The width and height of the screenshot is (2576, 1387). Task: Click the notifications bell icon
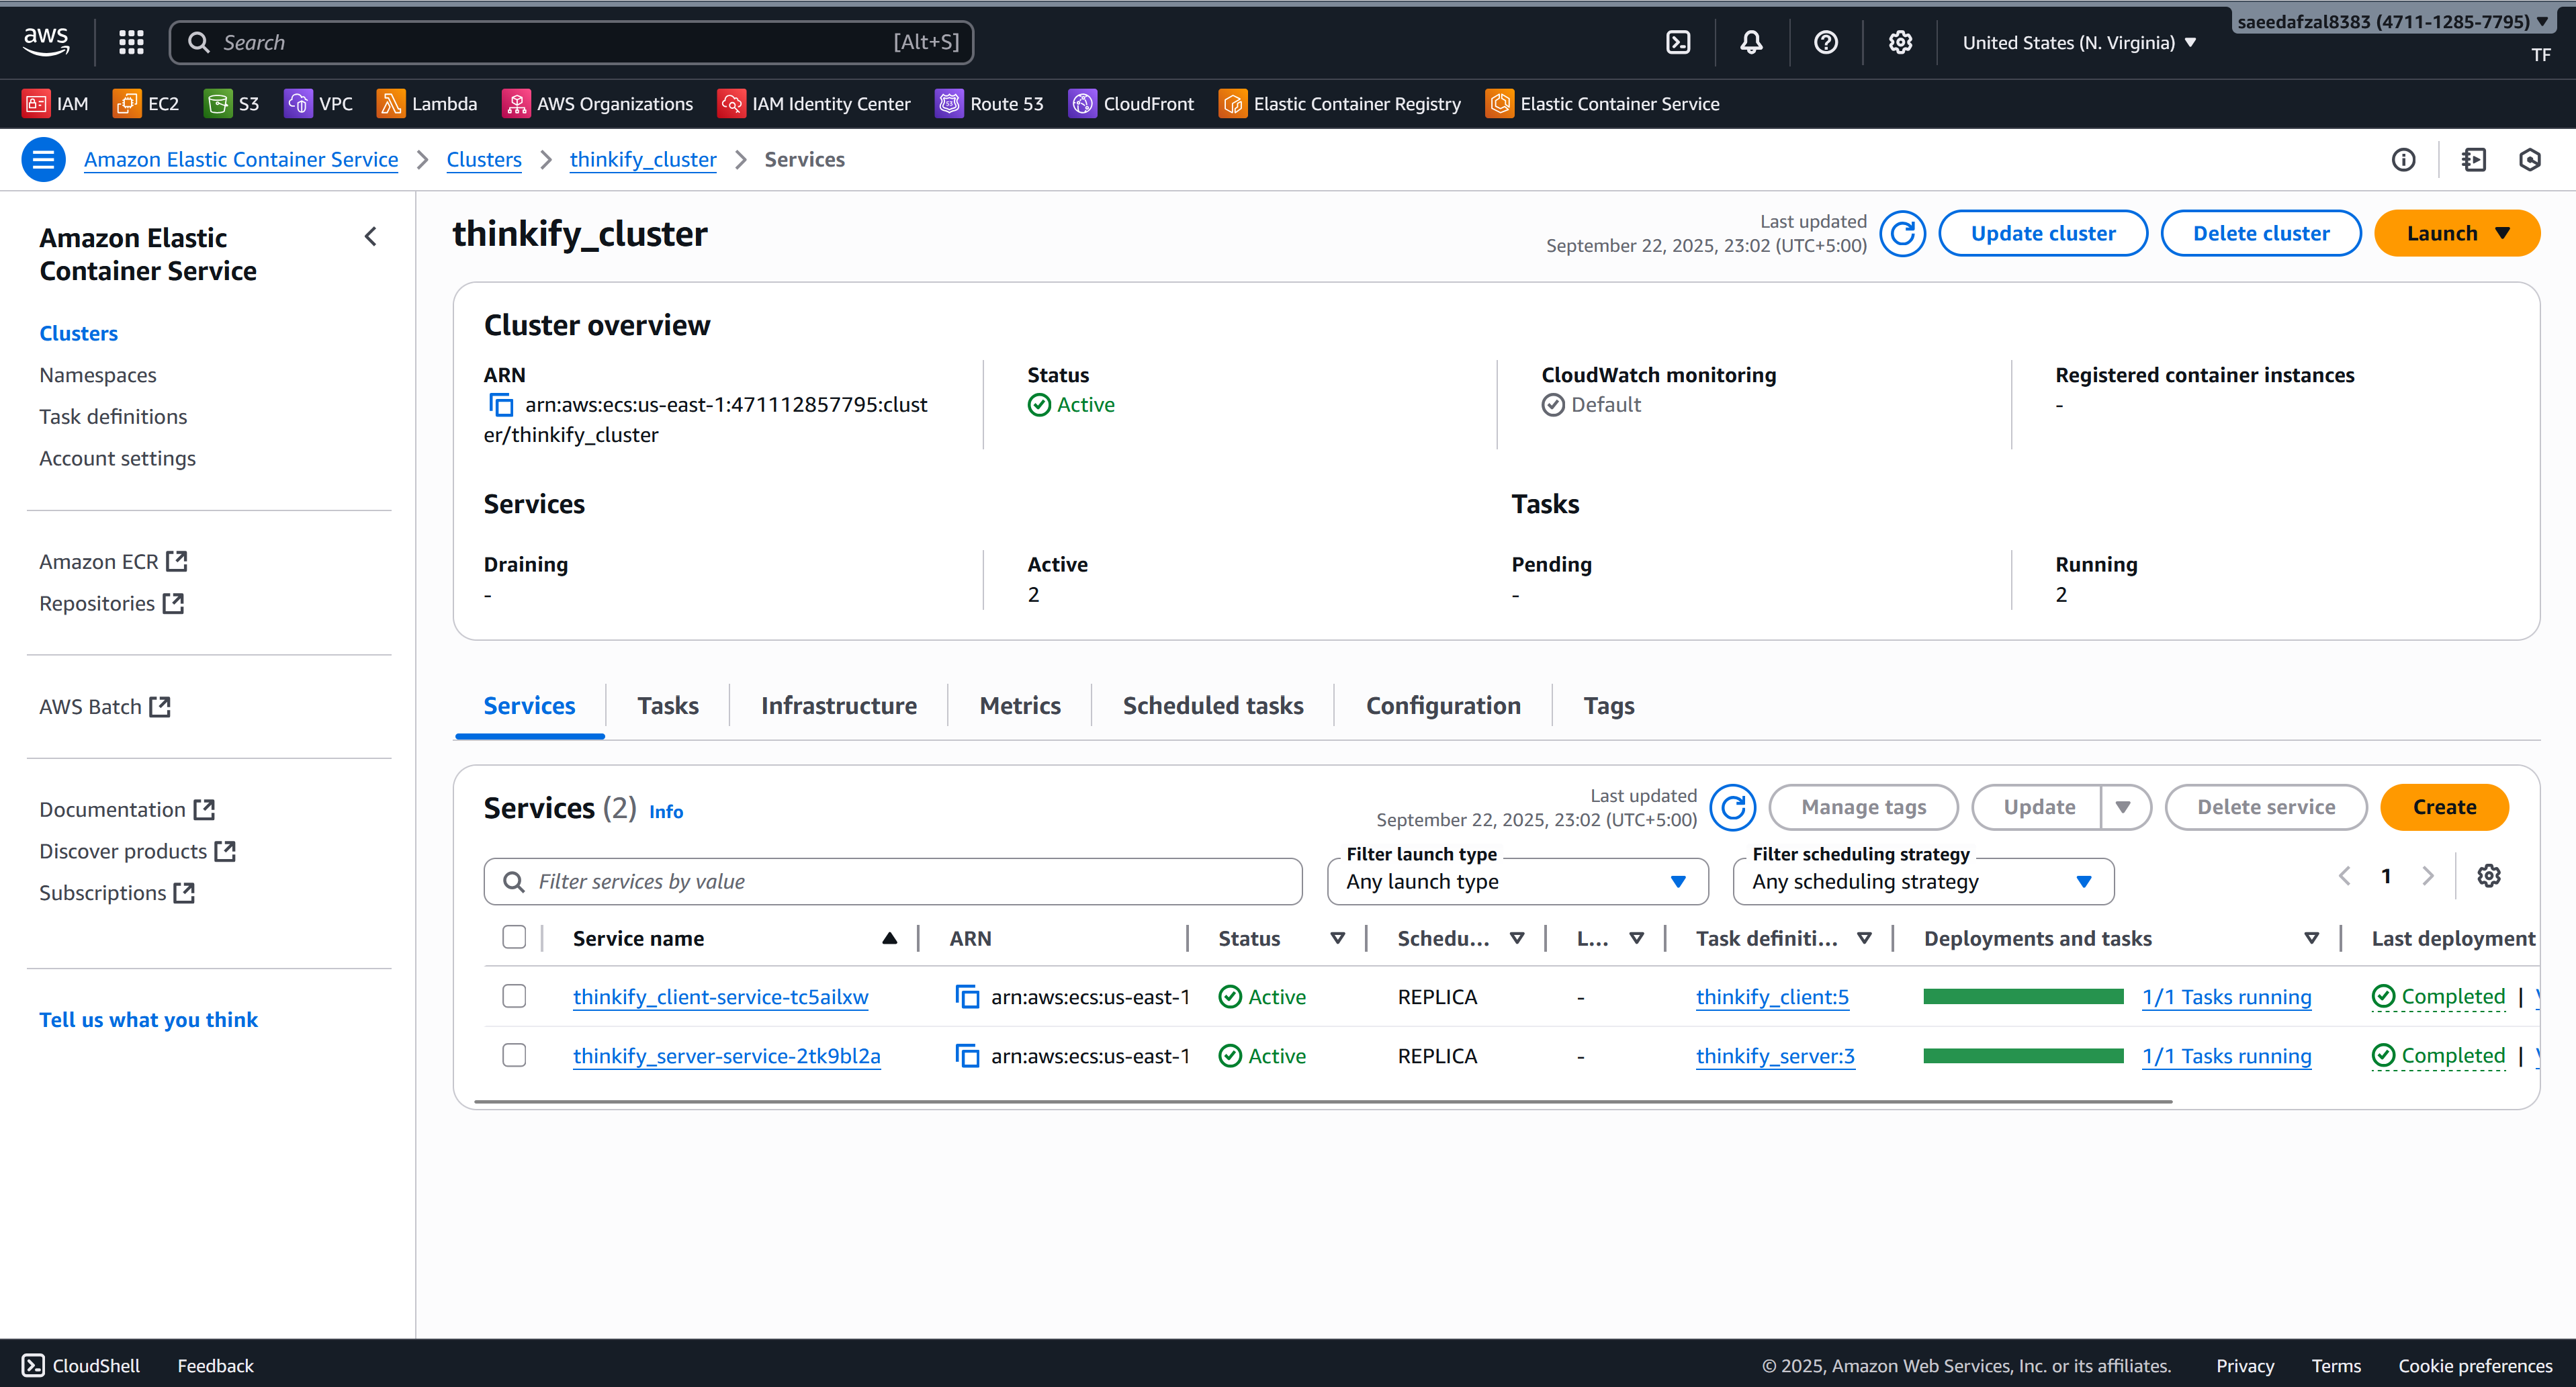(1751, 42)
